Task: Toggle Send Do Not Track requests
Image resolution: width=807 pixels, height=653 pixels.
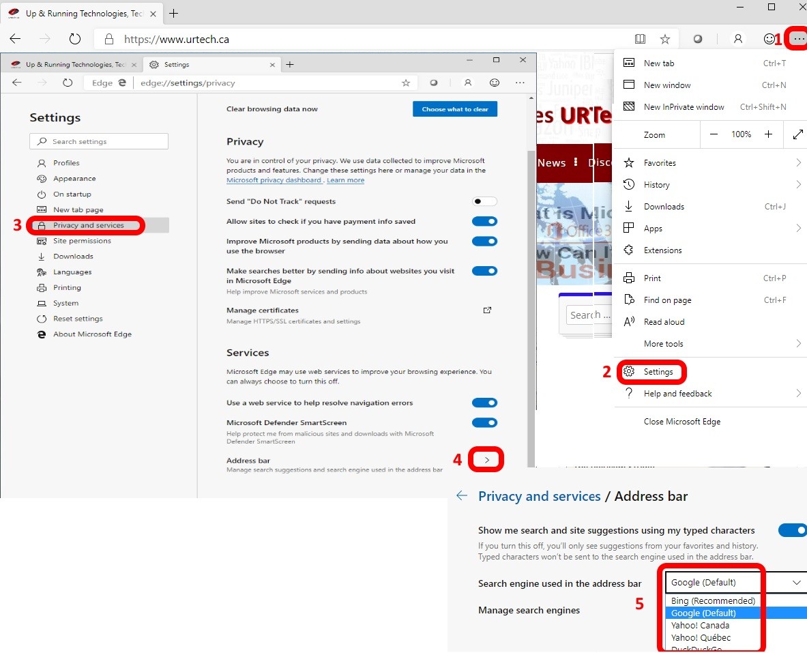Action: pyautogui.click(x=484, y=201)
